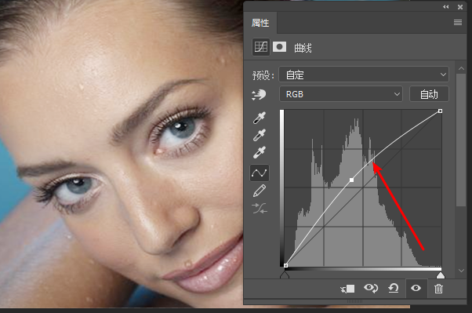Image resolution: width=472 pixels, height=313 pixels.
Task: Toggle the clip to layer button
Action: pos(347,289)
